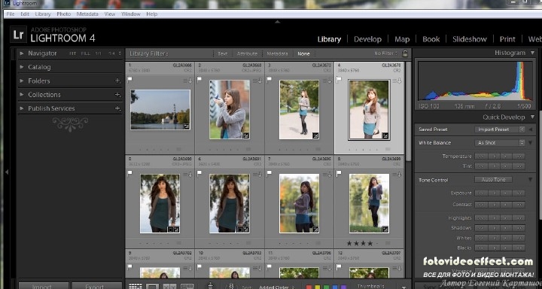Collapse the left panel group arrow
The height and width of the screenshot is (289, 542).
pyautogui.click(x=7, y=172)
